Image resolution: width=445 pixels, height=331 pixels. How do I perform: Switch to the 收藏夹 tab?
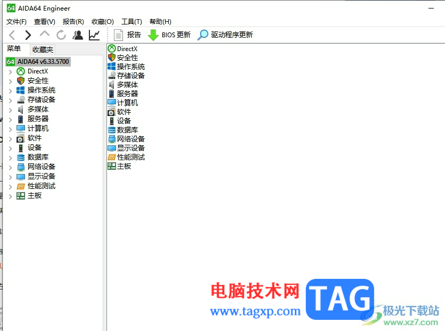(x=43, y=49)
